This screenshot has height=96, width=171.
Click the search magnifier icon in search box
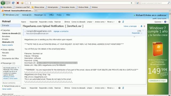169,3
